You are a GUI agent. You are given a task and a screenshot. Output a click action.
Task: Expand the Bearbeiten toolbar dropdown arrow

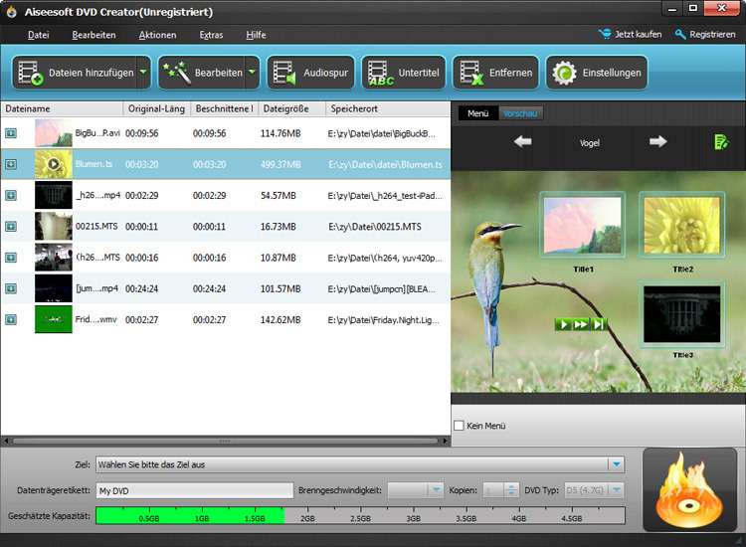(252, 73)
